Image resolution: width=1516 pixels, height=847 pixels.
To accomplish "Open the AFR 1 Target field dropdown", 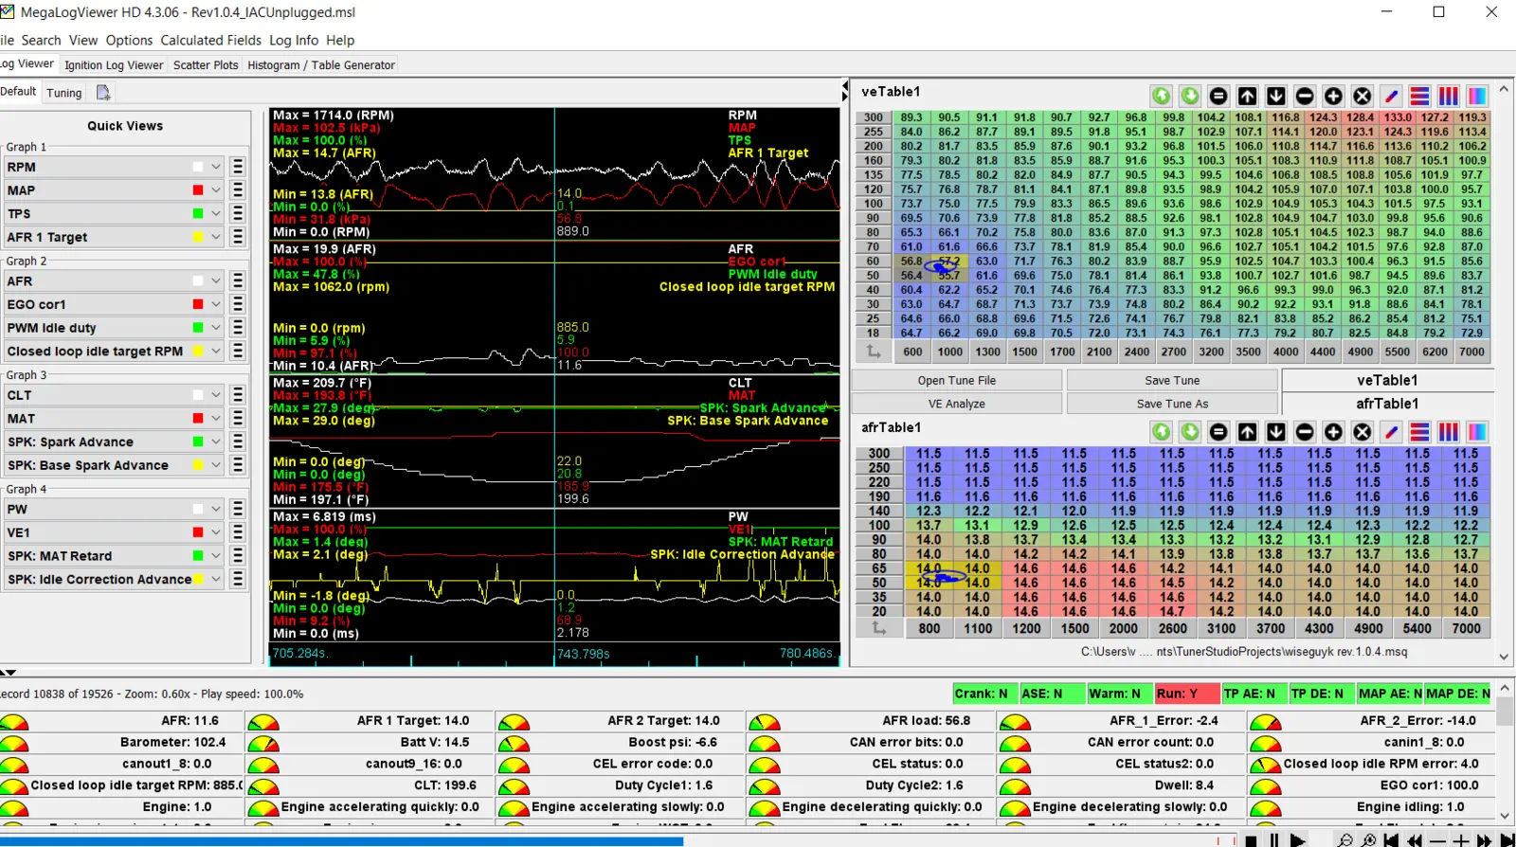I will 216,237.
